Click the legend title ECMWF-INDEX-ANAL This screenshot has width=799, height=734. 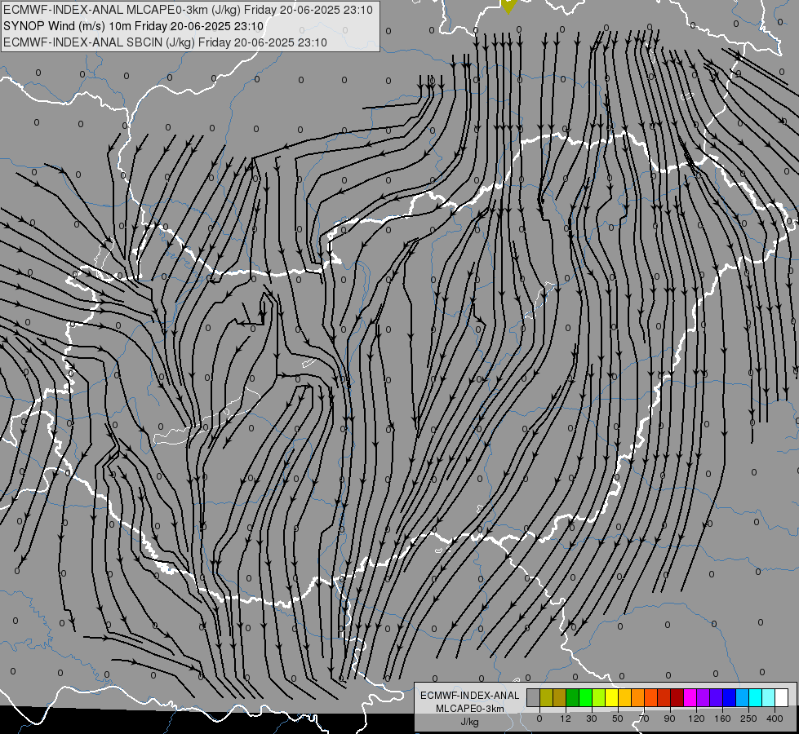click(x=470, y=696)
